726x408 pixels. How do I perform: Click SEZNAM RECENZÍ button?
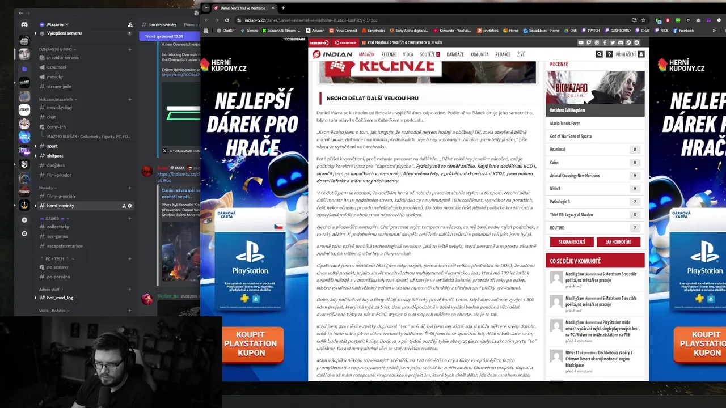[572, 242]
